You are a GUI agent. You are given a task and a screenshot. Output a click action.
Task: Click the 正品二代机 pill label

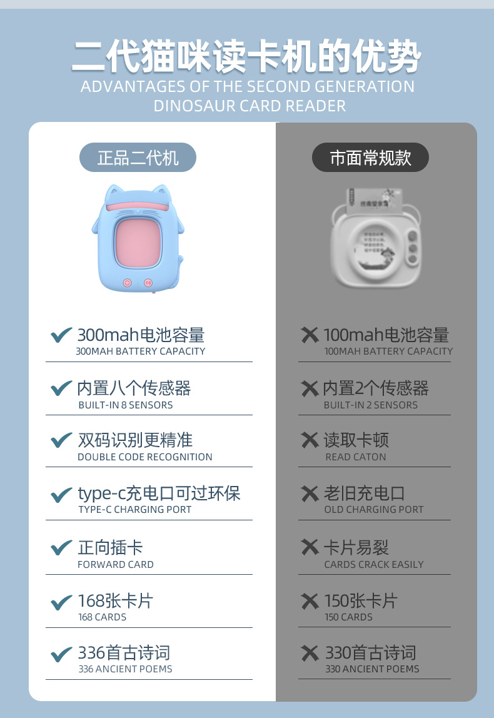coord(138,158)
